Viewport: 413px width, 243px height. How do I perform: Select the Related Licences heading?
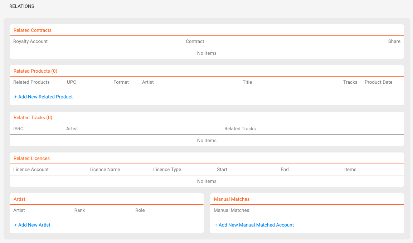coord(31,159)
